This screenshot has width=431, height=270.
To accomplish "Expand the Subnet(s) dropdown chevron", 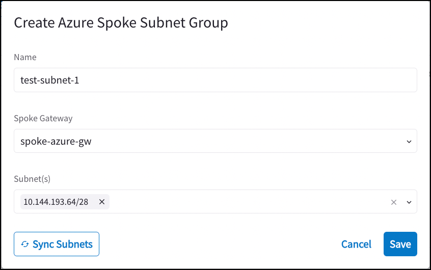I will click(x=409, y=202).
